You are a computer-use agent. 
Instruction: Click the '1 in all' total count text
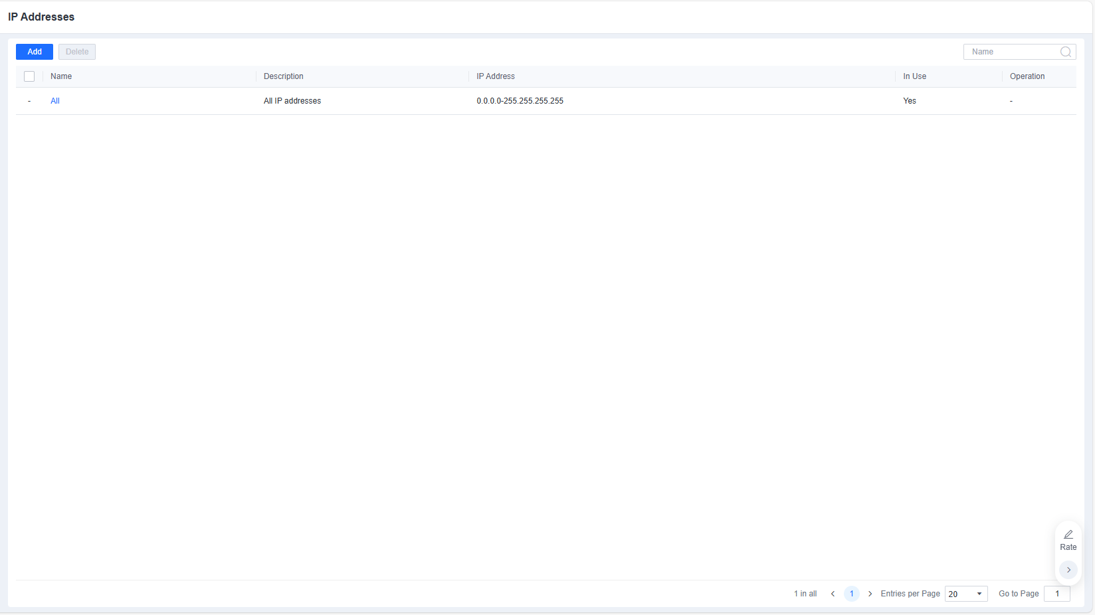click(805, 594)
